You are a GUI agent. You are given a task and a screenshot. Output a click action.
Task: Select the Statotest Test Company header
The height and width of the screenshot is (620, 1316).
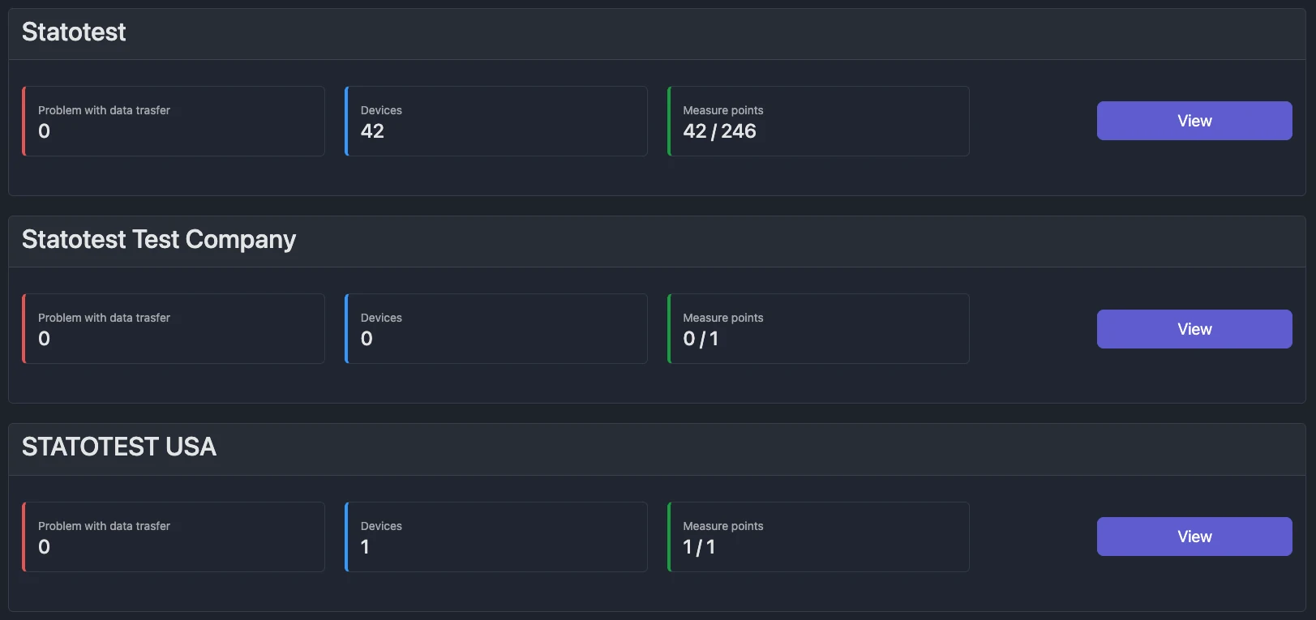(x=159, y=240)
